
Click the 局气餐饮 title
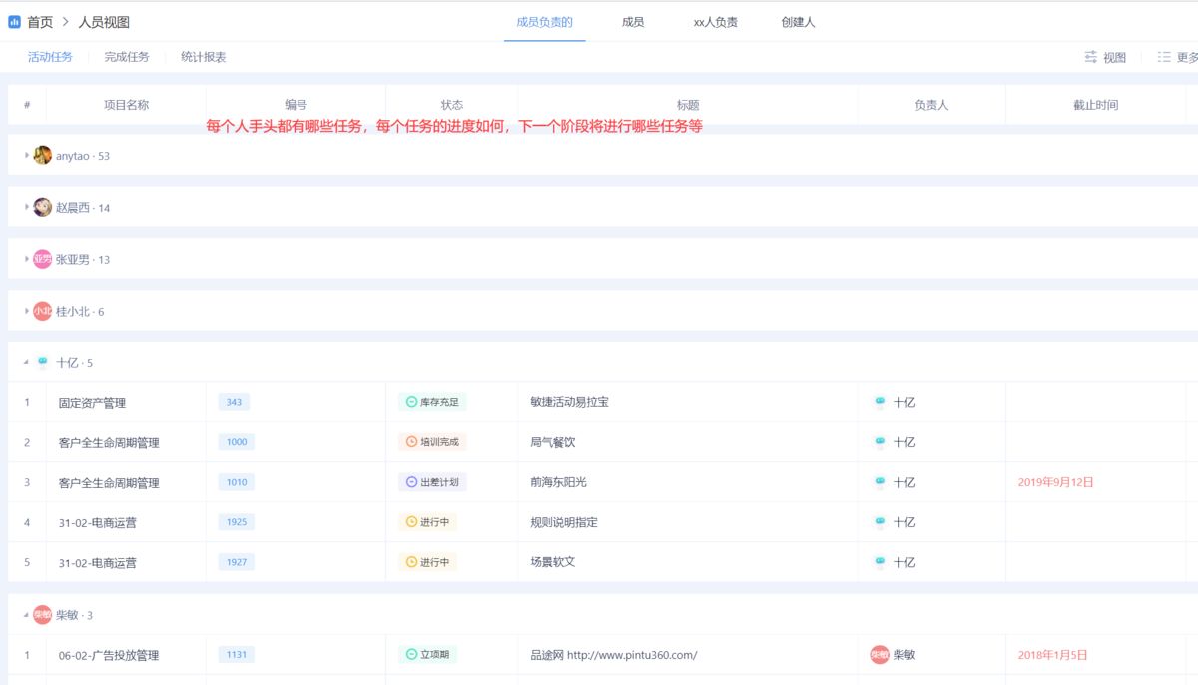point(552,442)
